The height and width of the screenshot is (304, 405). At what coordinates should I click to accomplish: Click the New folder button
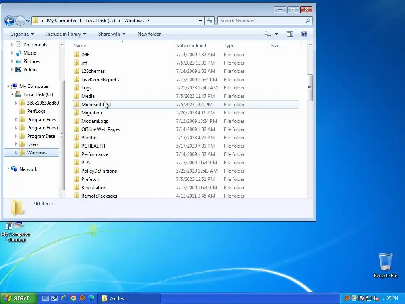(x=149, y=34)
